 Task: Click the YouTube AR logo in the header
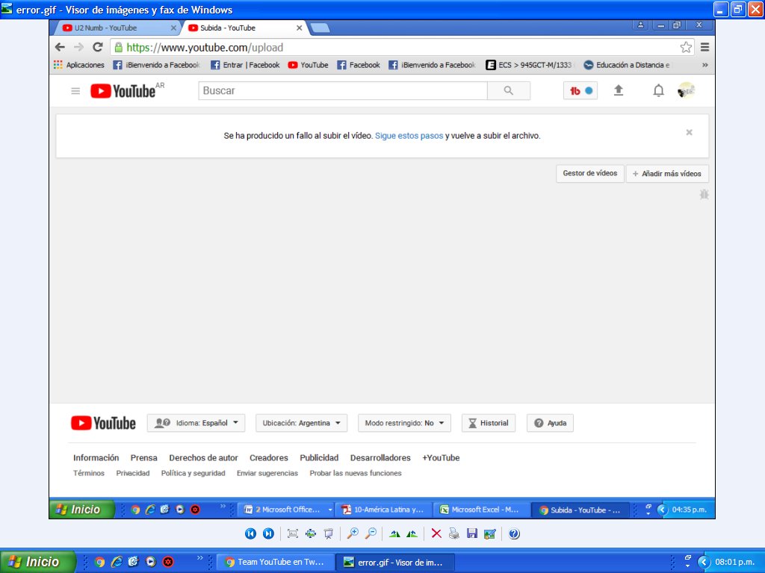point(128,90)
